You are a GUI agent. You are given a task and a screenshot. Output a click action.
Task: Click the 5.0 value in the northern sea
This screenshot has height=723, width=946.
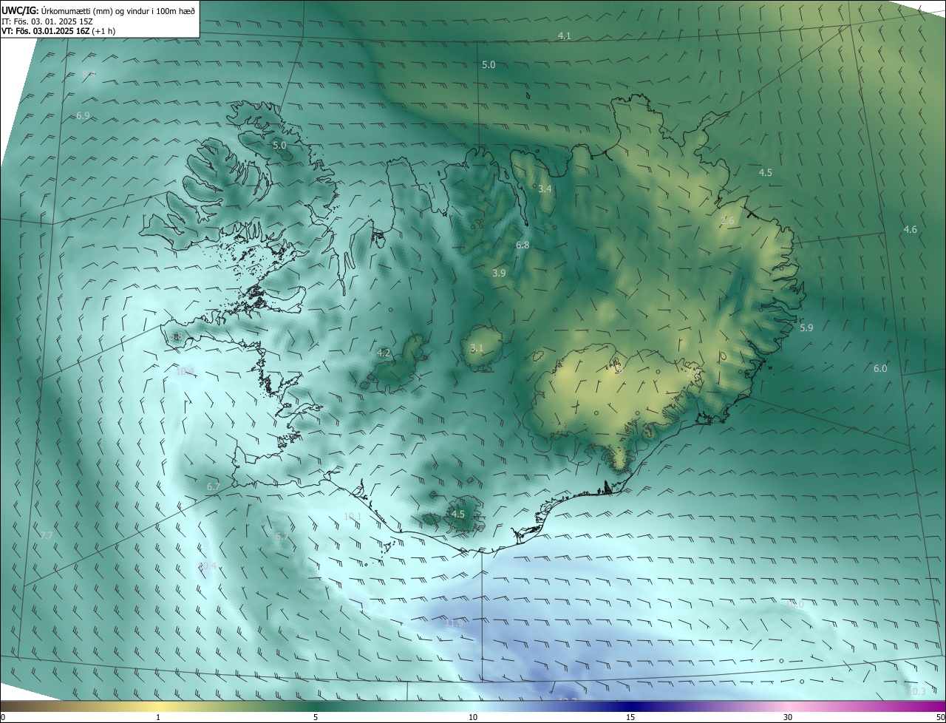pyautogui.click(x=489, y=65)
